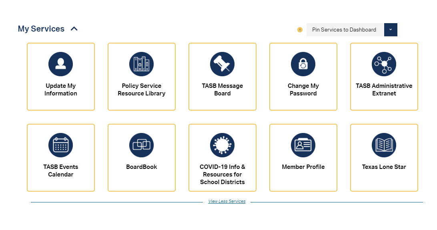Click the Texas Lone Star label text
437x230 pixels.
tap(384, 167)
